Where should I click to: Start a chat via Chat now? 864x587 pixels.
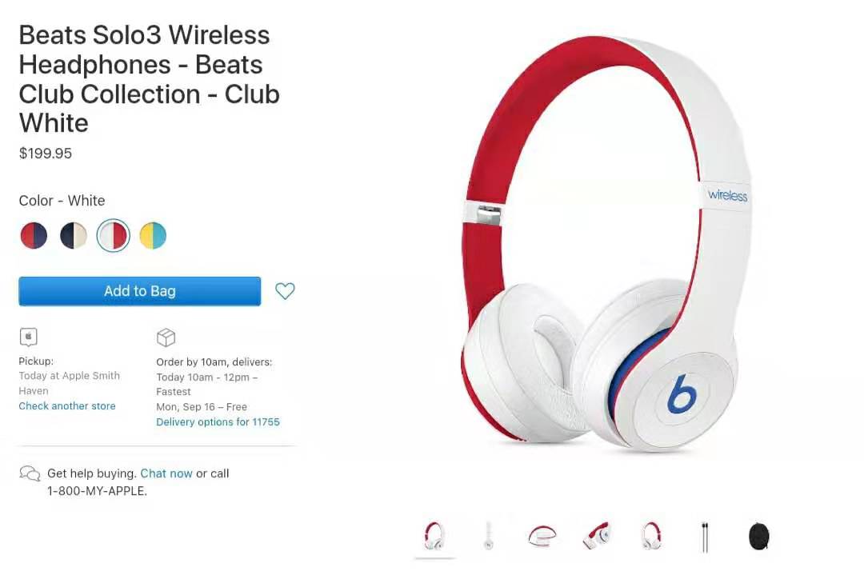click(166, 473)
